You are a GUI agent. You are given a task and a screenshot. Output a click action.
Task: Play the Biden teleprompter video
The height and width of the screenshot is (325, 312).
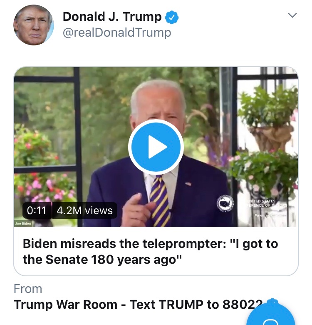(156, 147)
